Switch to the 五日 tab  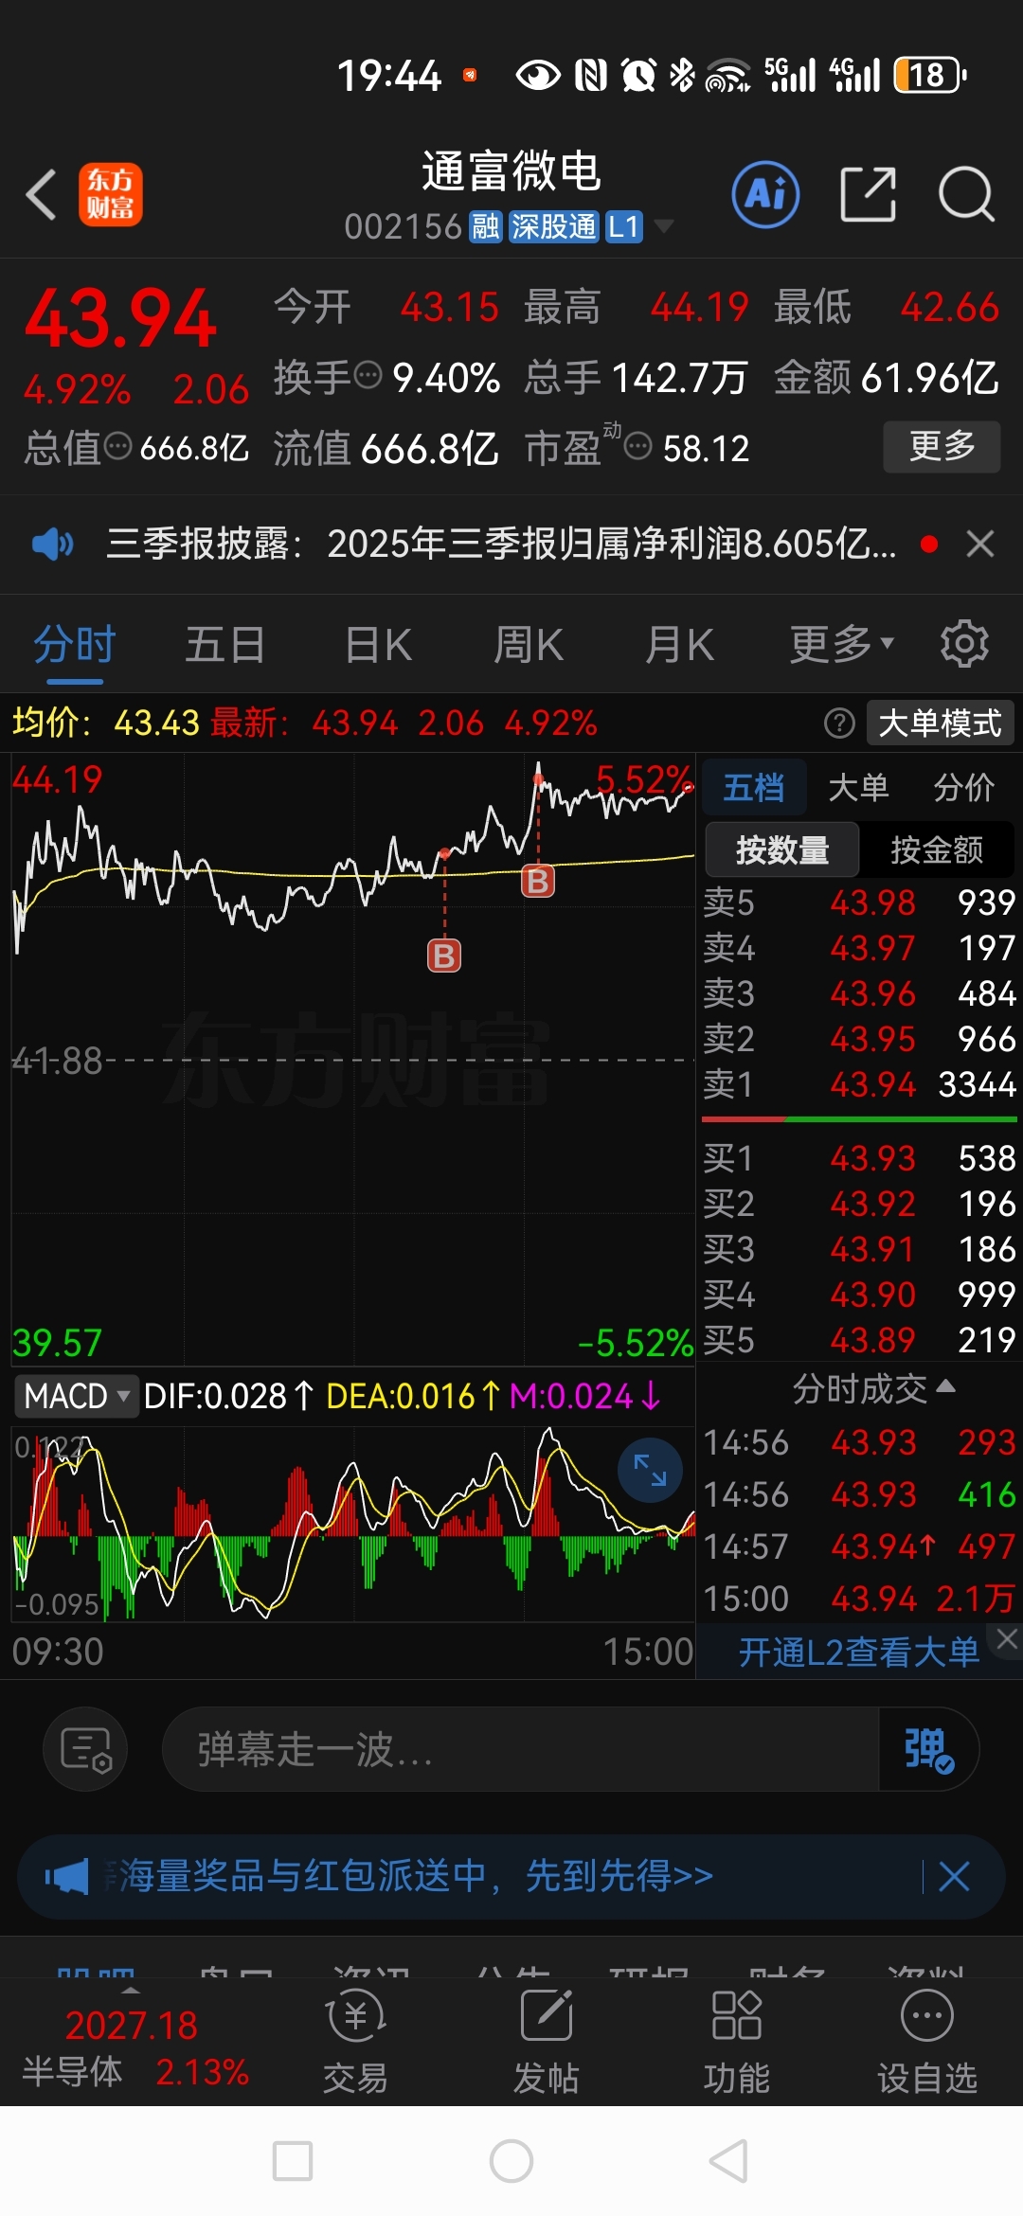[225, 644]
